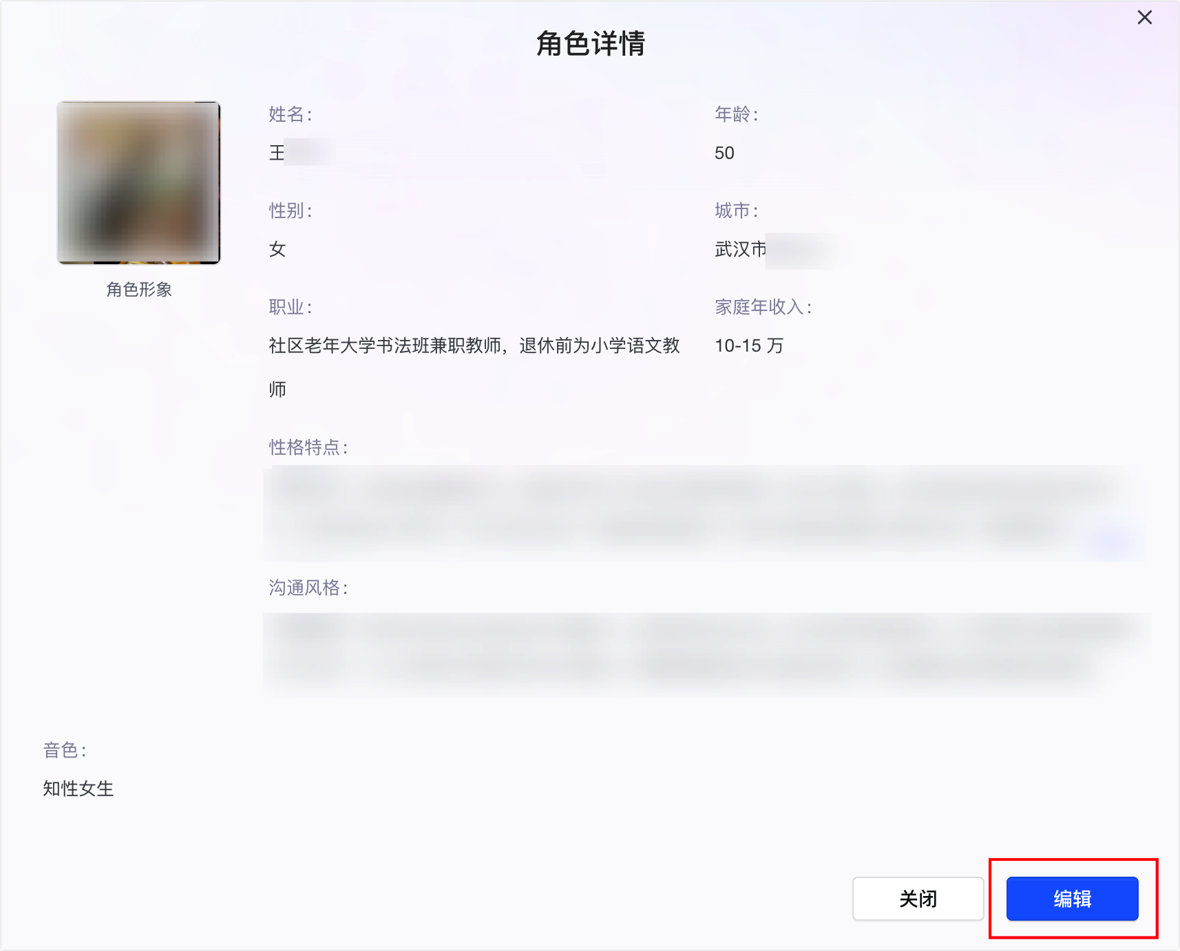Viewport: 1180px width, 951px height.
Task: Click the 沟通风格 section label
Action: pos(308,588)
